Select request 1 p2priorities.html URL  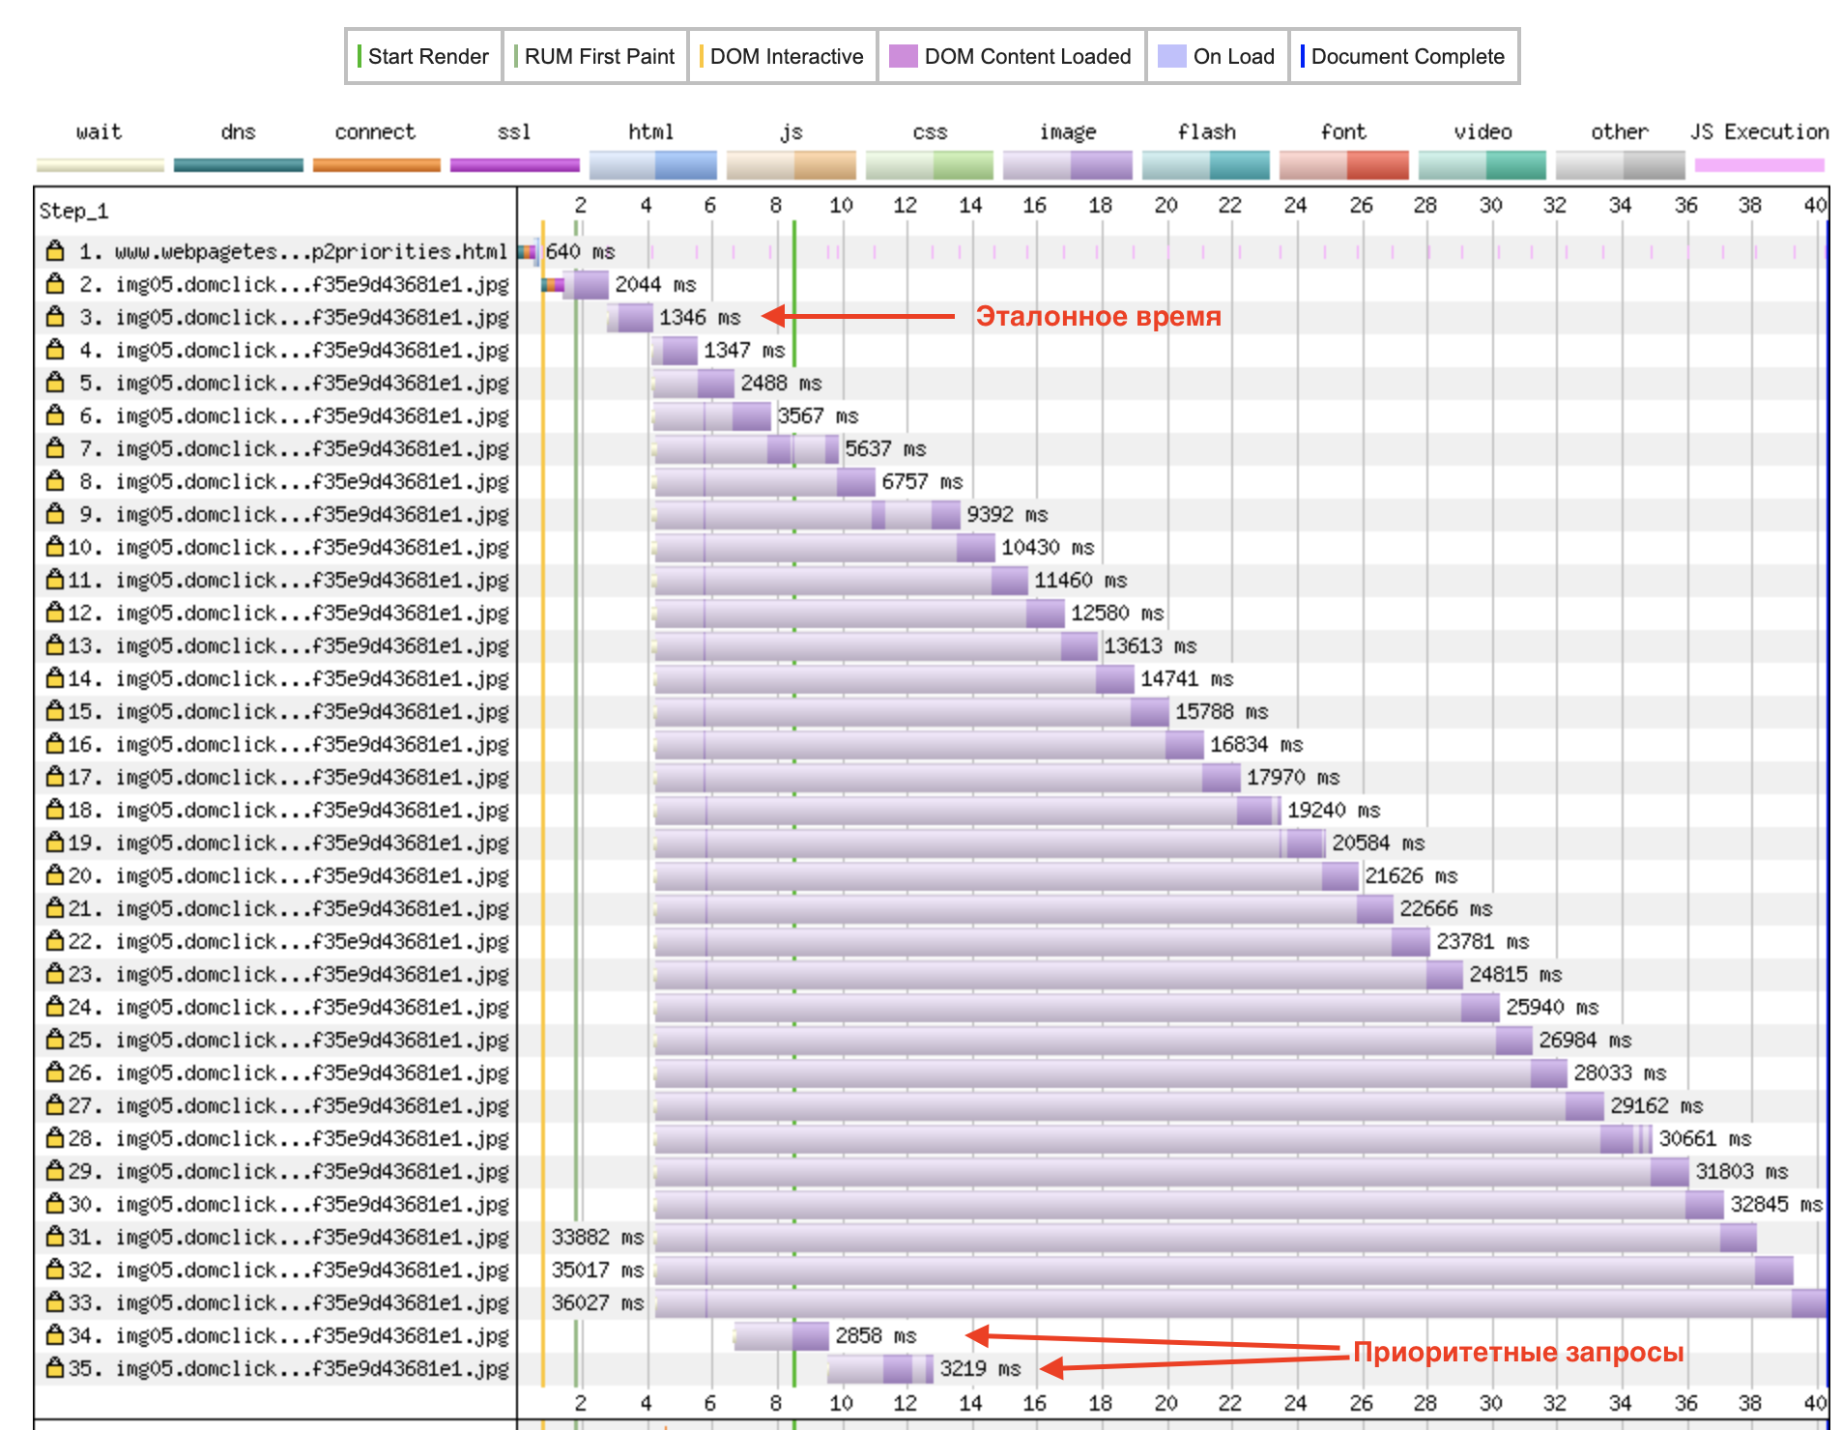tap(311, 251)
